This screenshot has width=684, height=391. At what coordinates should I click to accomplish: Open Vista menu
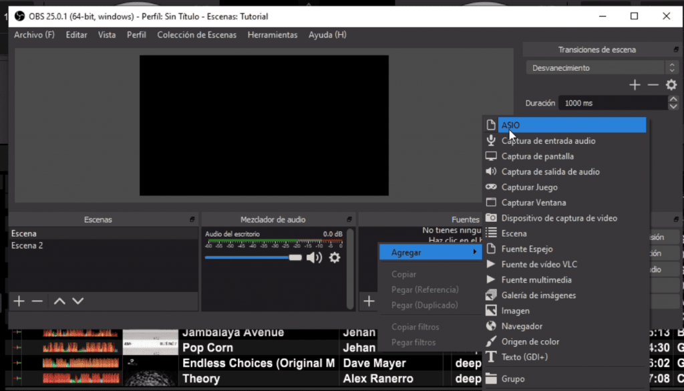click(x=107, y=35)
